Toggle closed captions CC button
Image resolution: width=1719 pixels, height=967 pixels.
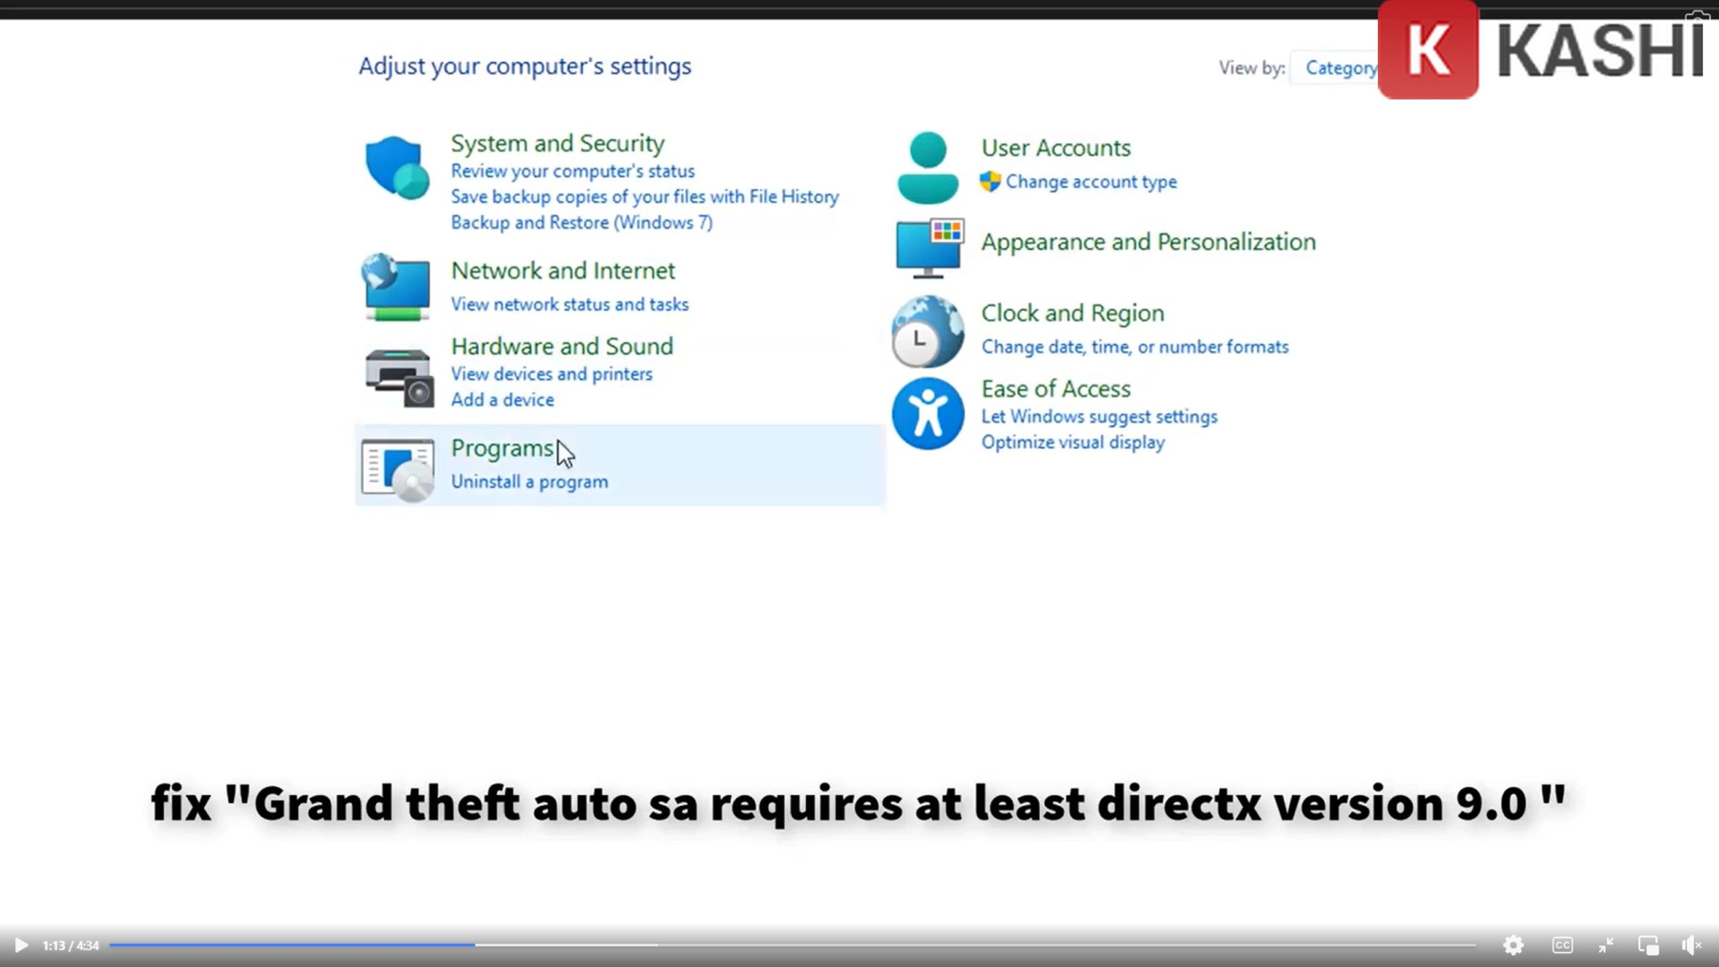point(1562,946)
